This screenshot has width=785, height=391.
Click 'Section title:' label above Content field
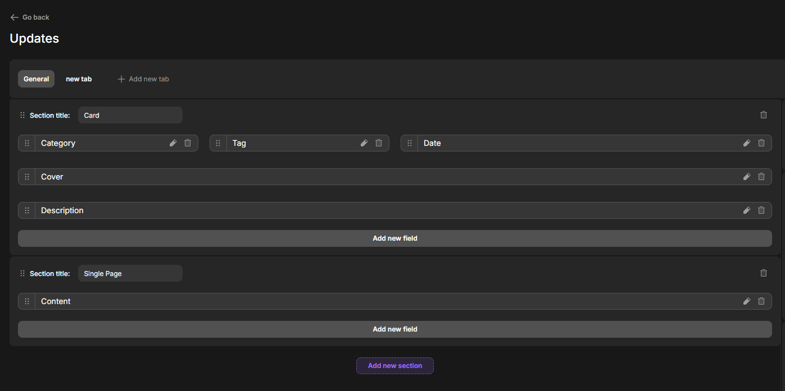(50, 274)
